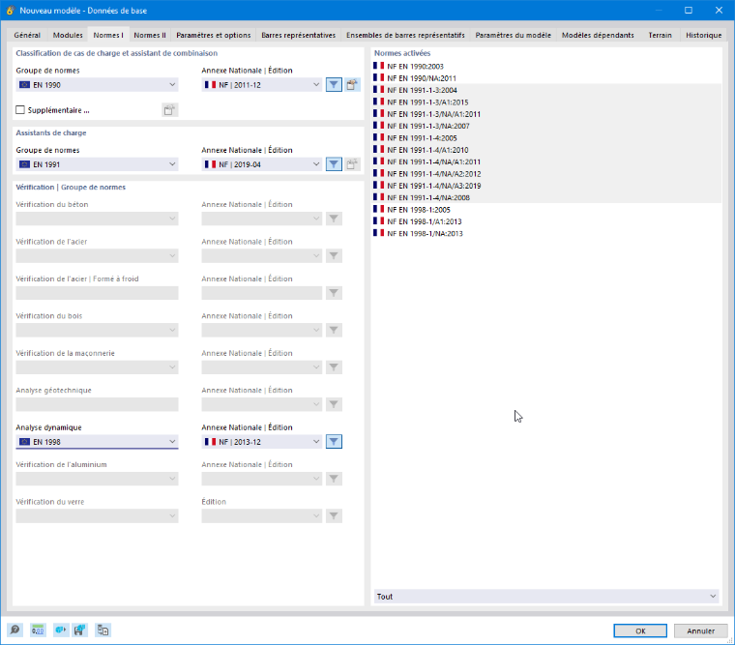This screenshot has height=645, width=735.
Task: Select NF EN 1991-1-4/NA/A3:2019 list entry
Action: [x=546, y=186]
